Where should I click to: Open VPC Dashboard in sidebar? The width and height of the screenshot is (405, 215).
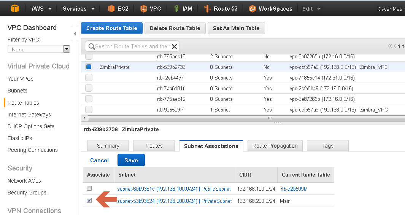pyautogui.click(x=32, y=28)
